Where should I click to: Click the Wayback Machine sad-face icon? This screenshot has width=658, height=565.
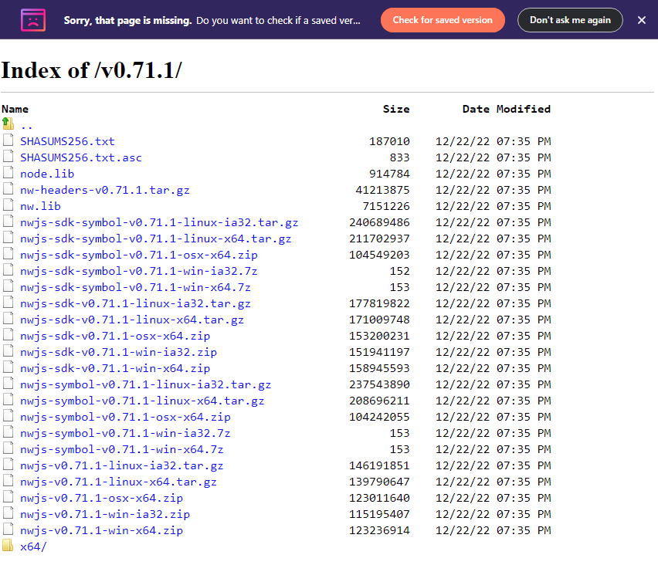tap(31, 19)
